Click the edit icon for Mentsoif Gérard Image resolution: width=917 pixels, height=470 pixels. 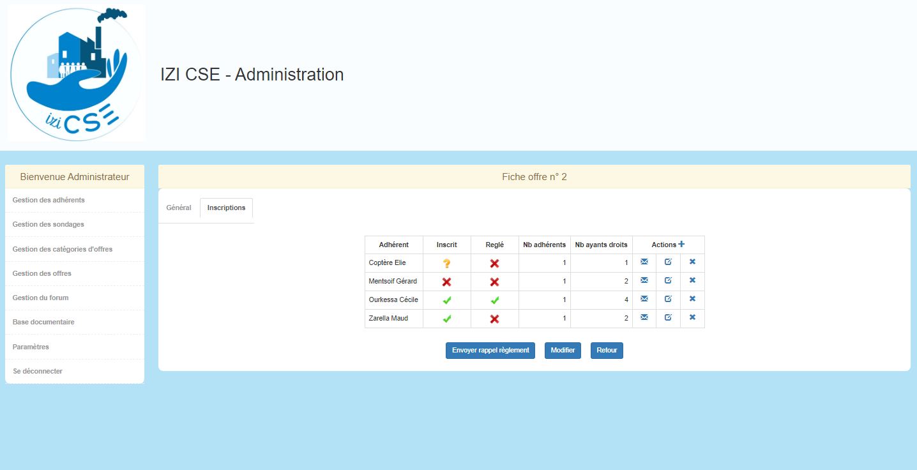click(668, 280)
